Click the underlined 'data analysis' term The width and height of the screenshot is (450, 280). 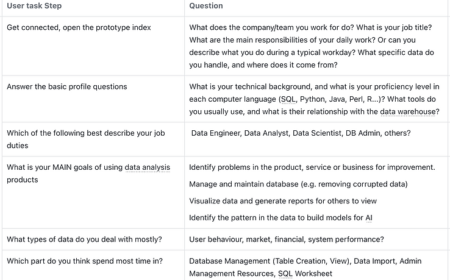point(147,167)
